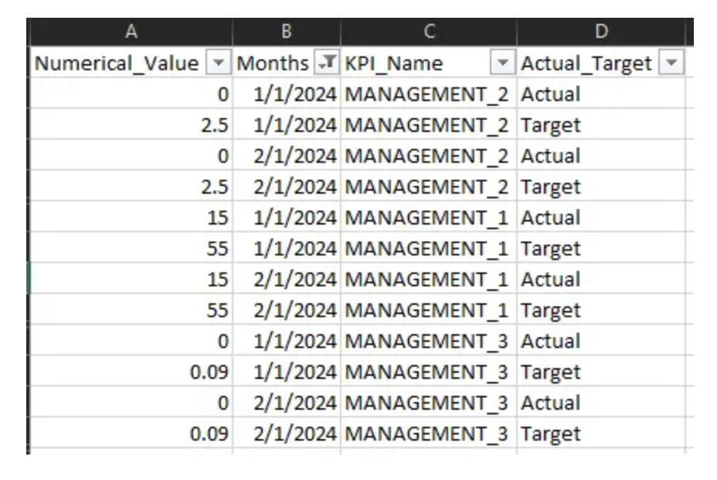Click the KPI_Name header cell text
Image resolution: width=717 pixels, height=480 pixels.
[394, 63]
